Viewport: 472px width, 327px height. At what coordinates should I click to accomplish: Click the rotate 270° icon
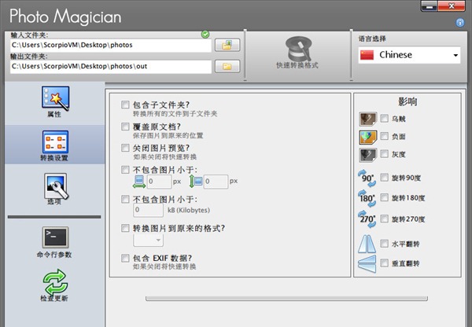click(367, 219)
